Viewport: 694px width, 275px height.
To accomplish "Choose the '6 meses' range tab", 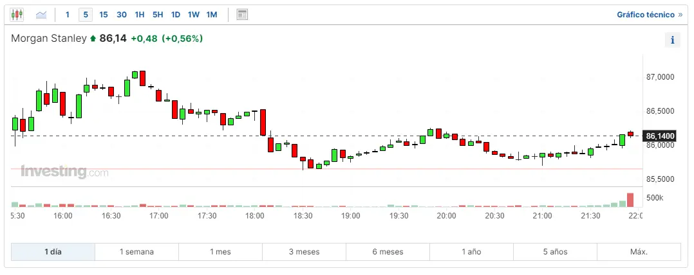I will (x=388, y=252).
